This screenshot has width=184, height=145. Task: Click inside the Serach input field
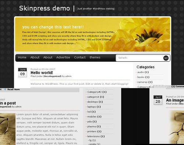click(x=139, y=58)
